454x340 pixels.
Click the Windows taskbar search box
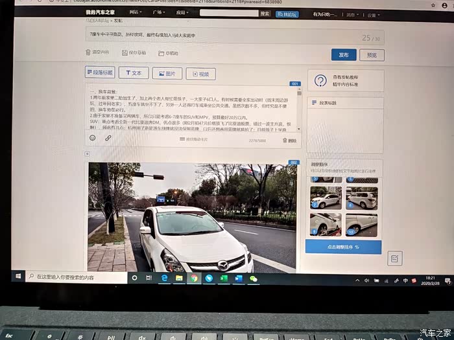pos(77,277)
